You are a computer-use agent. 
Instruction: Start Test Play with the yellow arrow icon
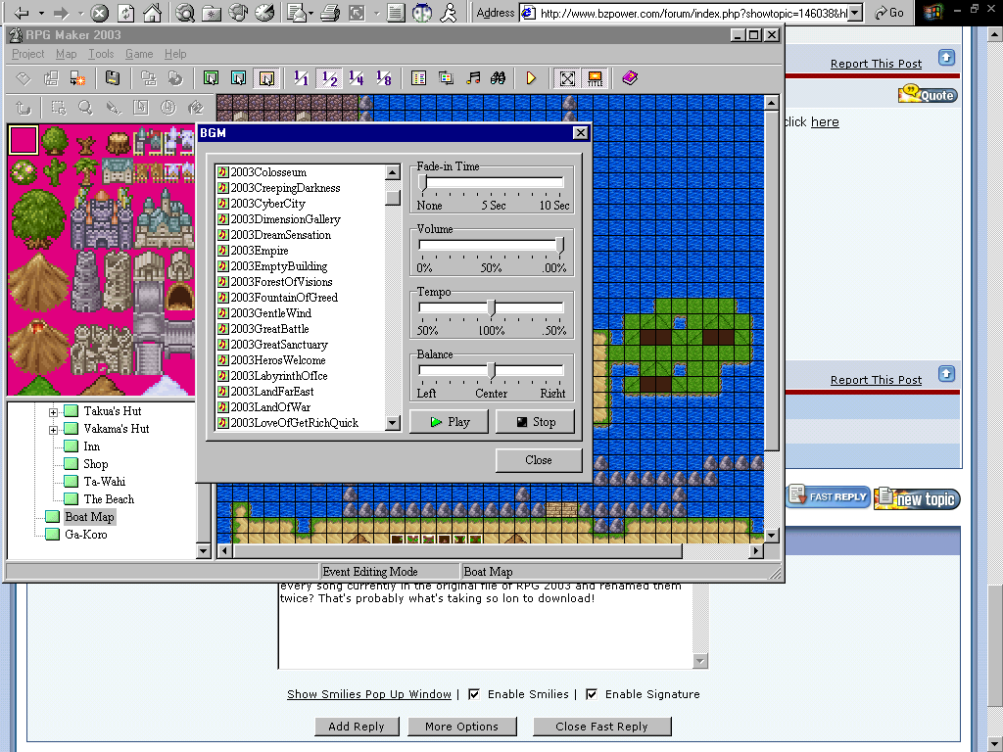coord(531,78)
